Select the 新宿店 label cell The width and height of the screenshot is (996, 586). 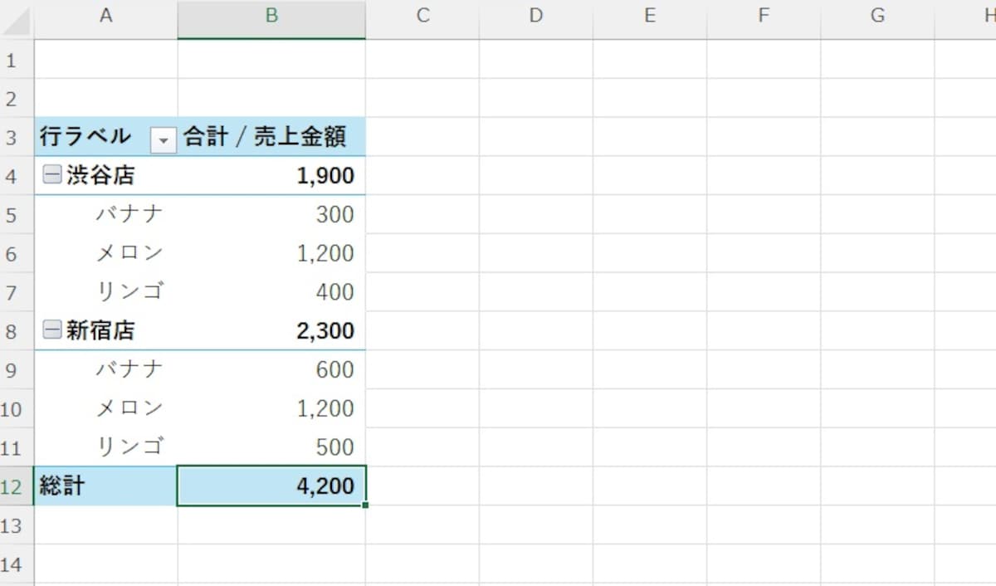[105, 330]
